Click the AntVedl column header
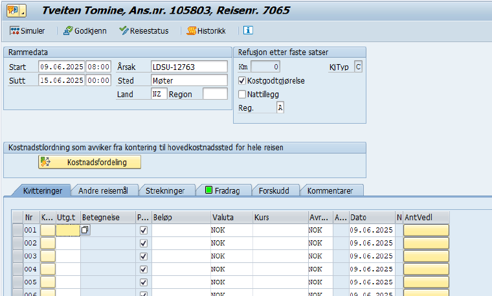This screenshot has width=492, height=296. tap(426, 217)
